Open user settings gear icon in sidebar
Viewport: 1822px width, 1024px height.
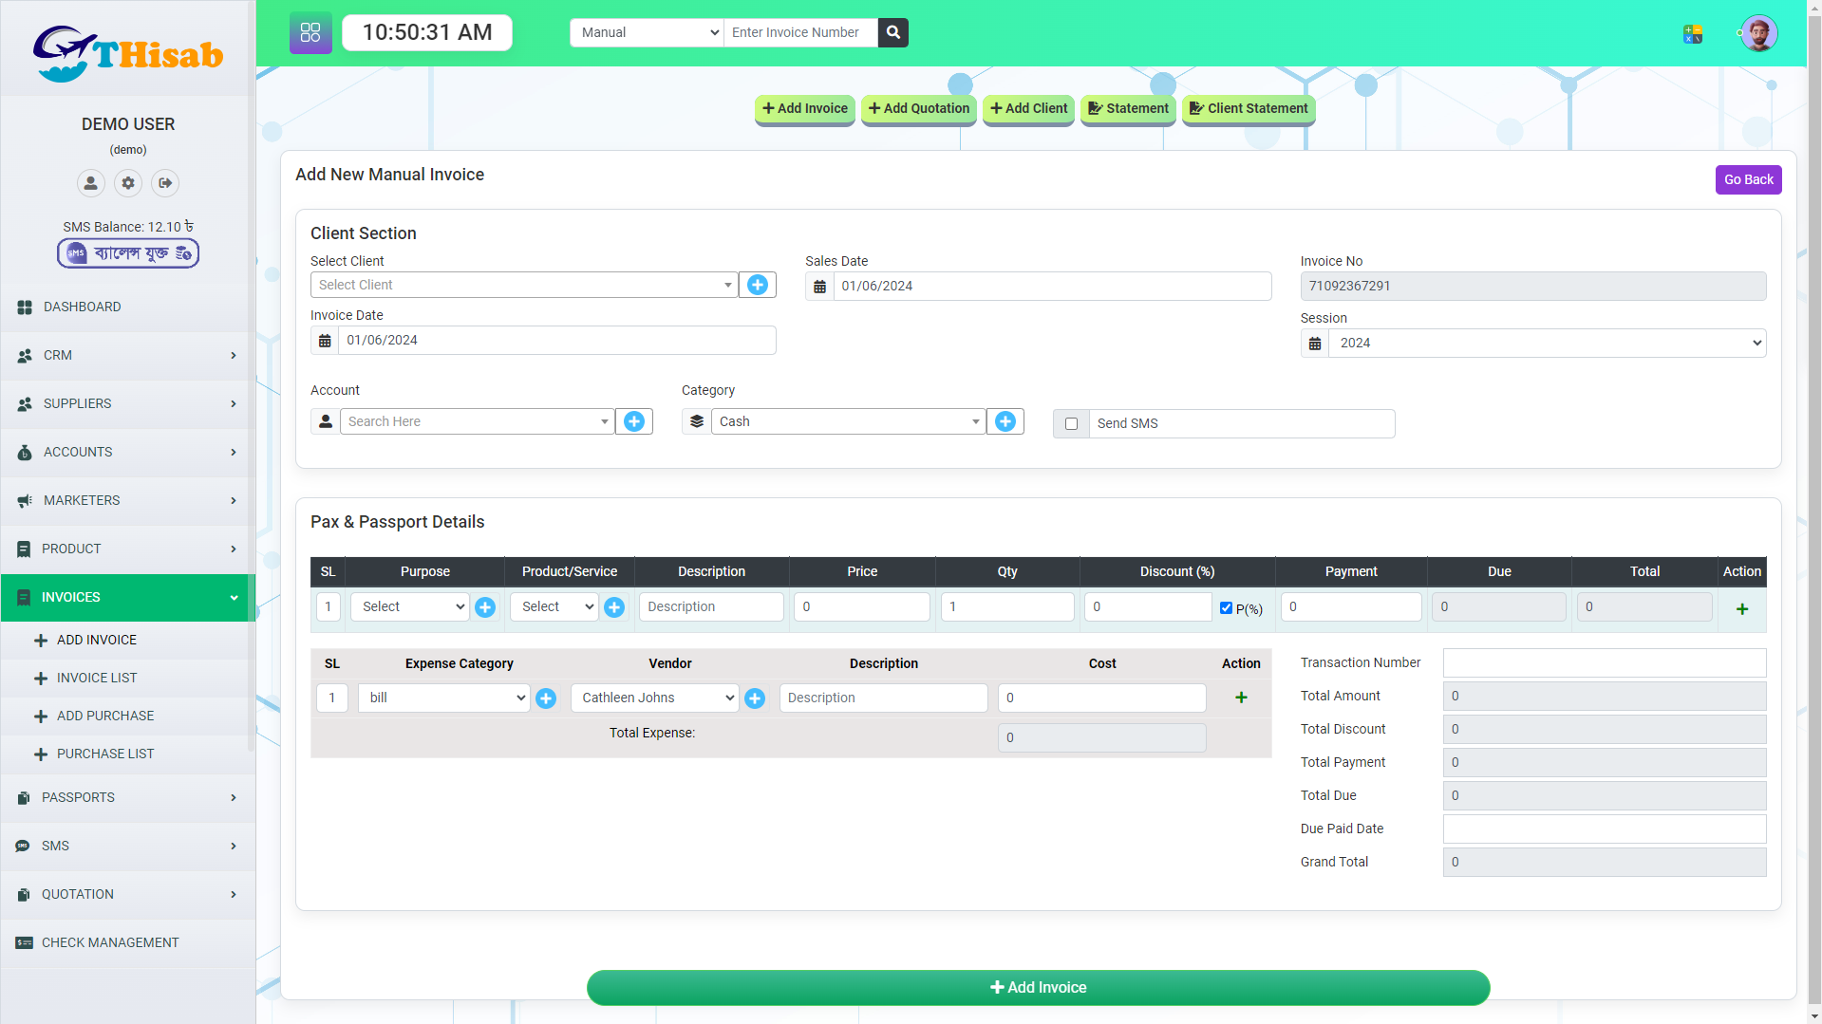(x=128, y=183)
